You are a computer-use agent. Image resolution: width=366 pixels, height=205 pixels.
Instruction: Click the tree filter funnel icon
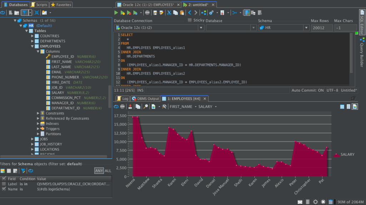[x=25, y=13]
